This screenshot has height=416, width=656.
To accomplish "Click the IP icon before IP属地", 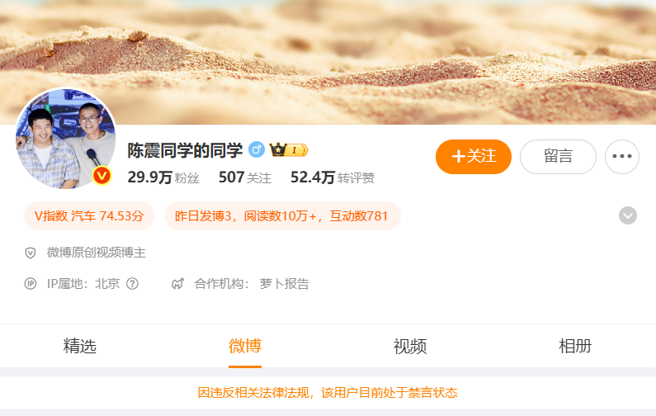I will click(31, 284).
